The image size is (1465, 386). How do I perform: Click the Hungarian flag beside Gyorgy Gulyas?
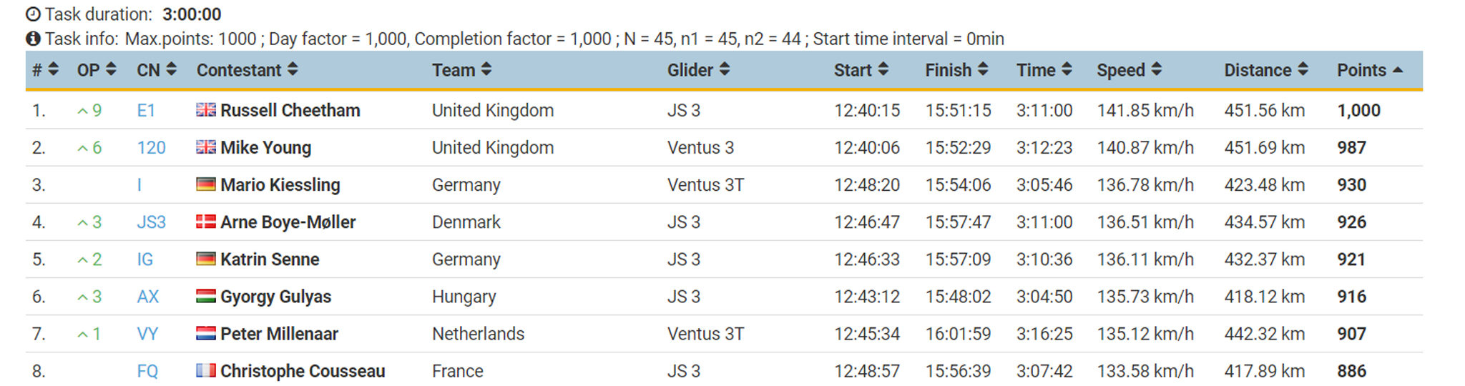pyautogui.click(x=206, y=297)
